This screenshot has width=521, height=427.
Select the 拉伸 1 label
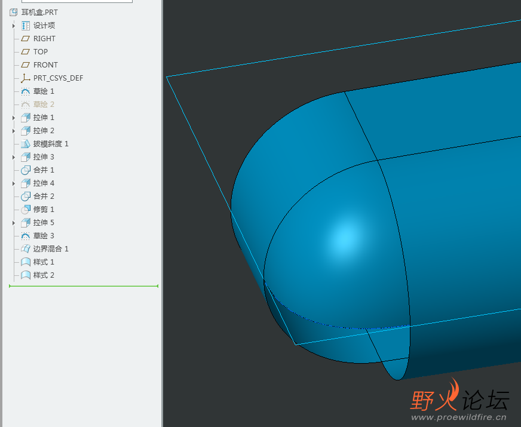(44, 118)
